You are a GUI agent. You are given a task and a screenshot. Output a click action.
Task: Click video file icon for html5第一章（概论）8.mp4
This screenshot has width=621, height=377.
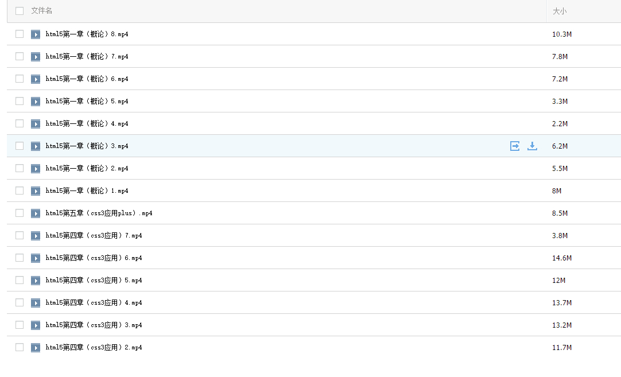(x=36, y=34)
